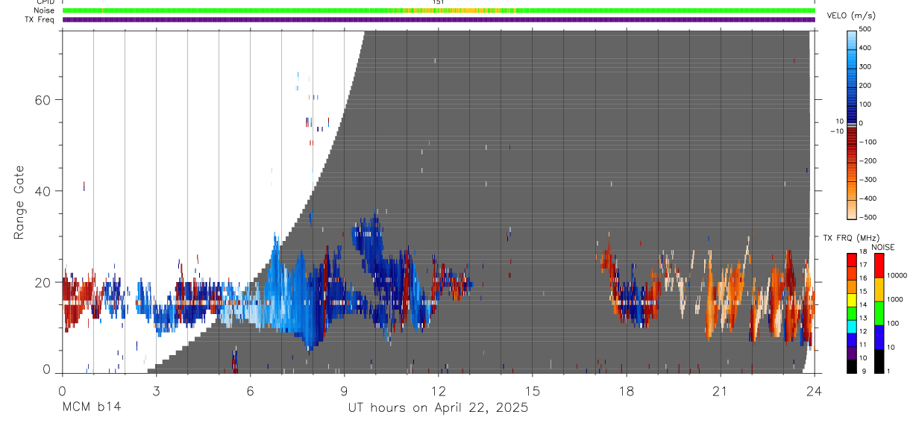
Task: Click the VELO color scale bar
Action: pos(853,123)
